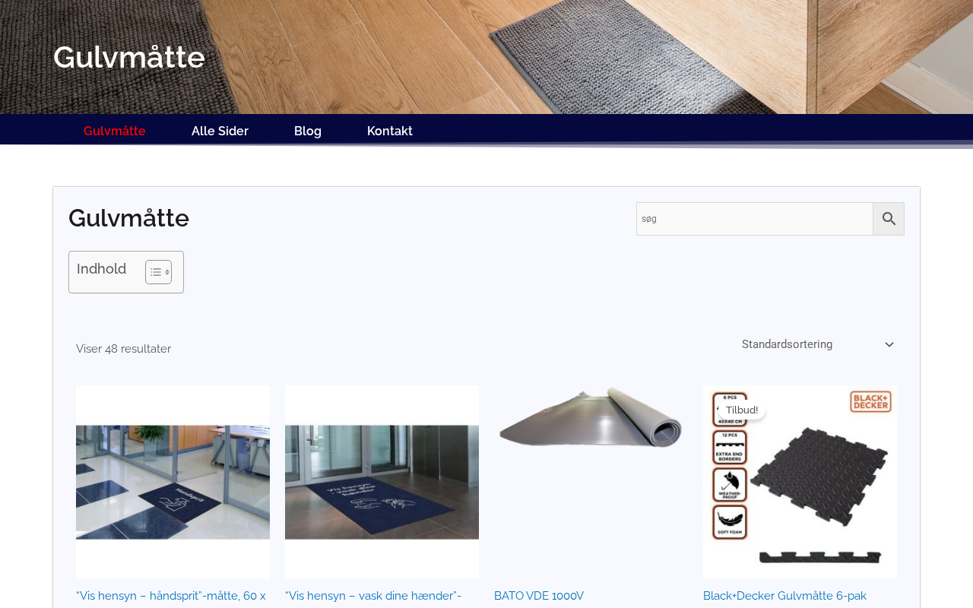The height and width of the screenshot is (608, 973).
Task: Click the magnifier search button
Action: 889,219
